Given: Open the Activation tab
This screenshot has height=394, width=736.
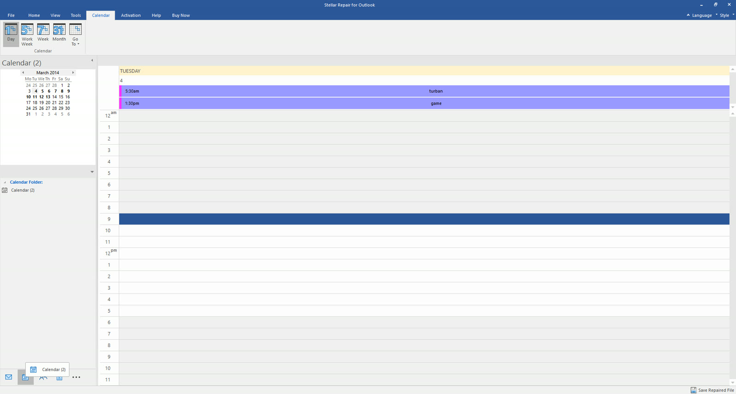Looking at the screenshot, I should click(x=131, y=15).
